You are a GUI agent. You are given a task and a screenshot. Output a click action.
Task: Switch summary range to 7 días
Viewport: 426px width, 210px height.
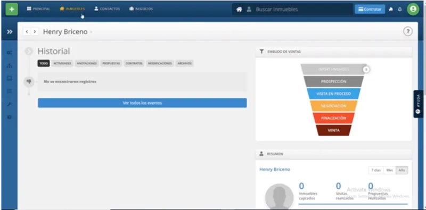[x=376, y=170]
